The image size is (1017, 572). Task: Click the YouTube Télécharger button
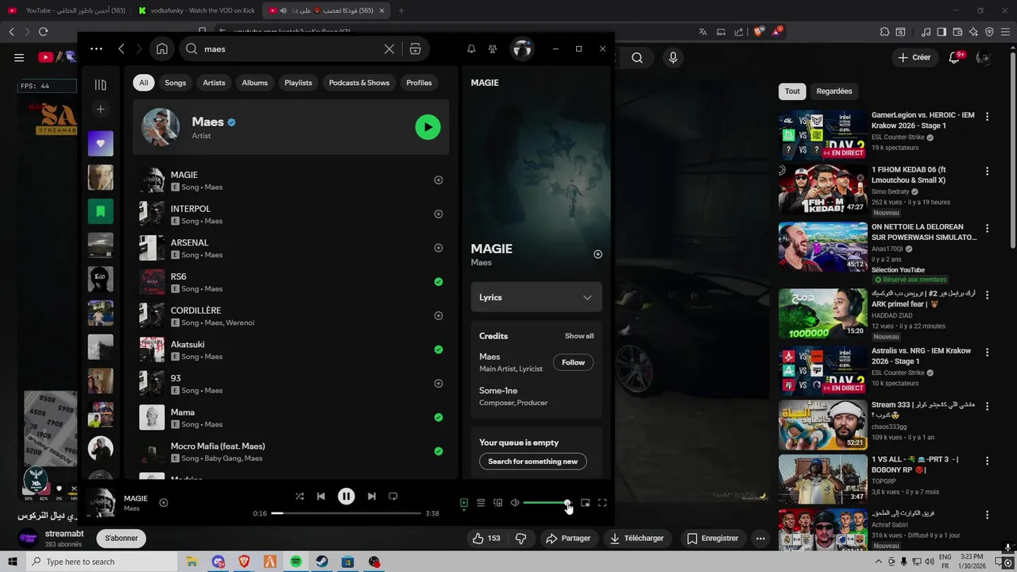pyautogui.click(x=636, y=538)
